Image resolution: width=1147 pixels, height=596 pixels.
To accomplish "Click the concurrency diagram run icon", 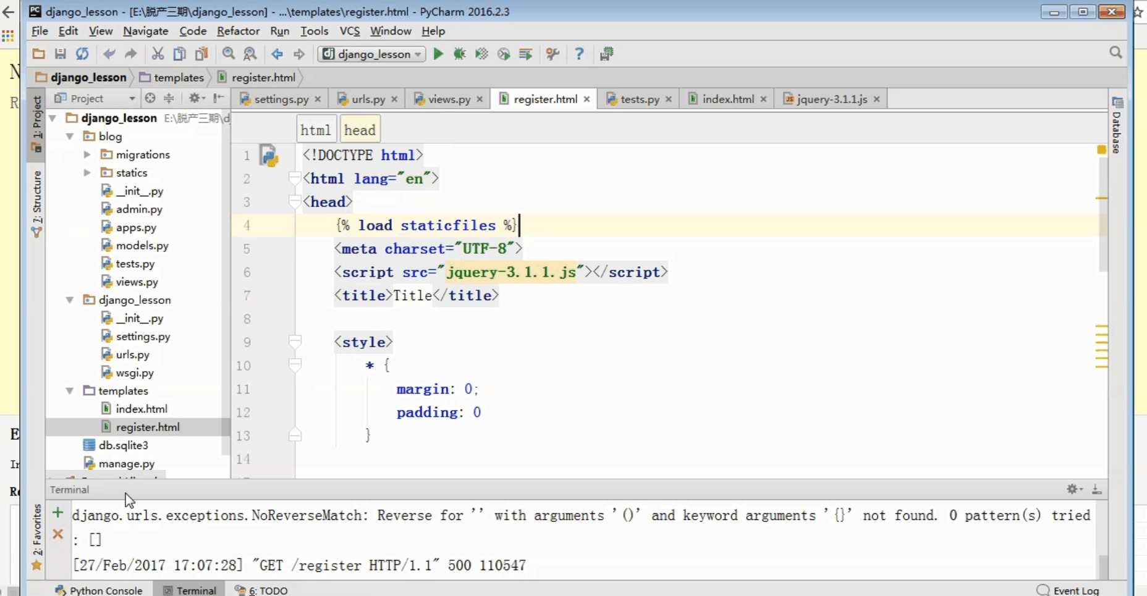I will (526, 54).
